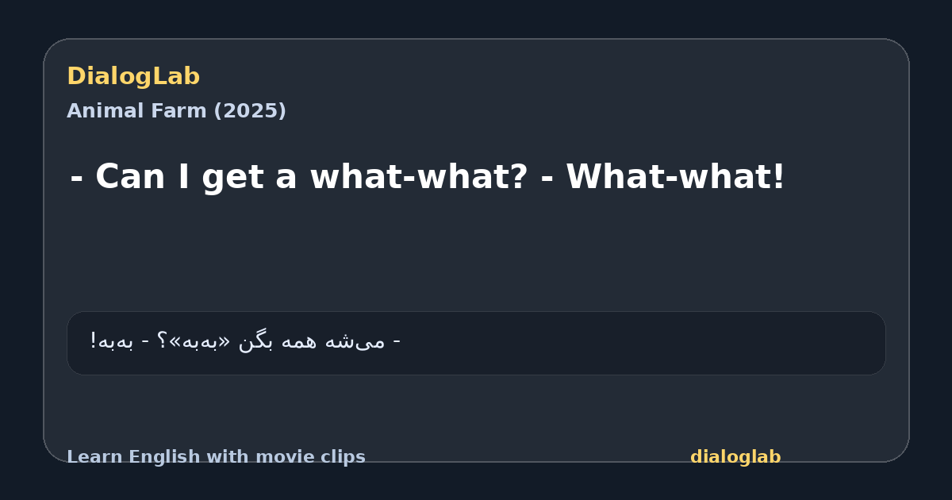This screenshot has width=952, height=500.
Task: Click the Persian به‌به! at the left end
Action: pyautogui.click(x=107, y=341)
